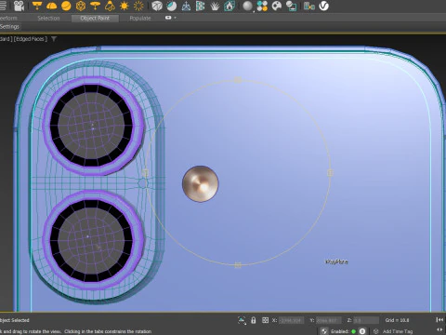
Task: Switch to the Selection ribbon tab
Action: point(48,19)
